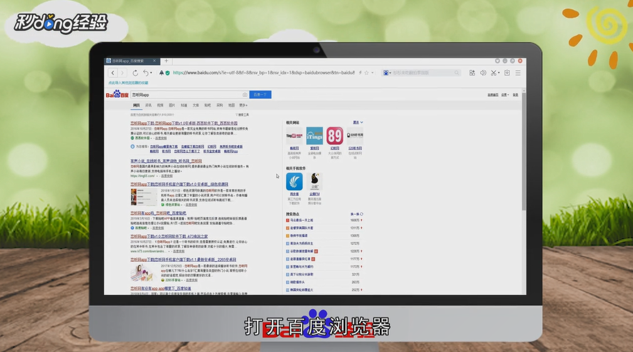This screenshot has height=352, width=633.
Task: Select the 知道 search tab
Action: 184,105
